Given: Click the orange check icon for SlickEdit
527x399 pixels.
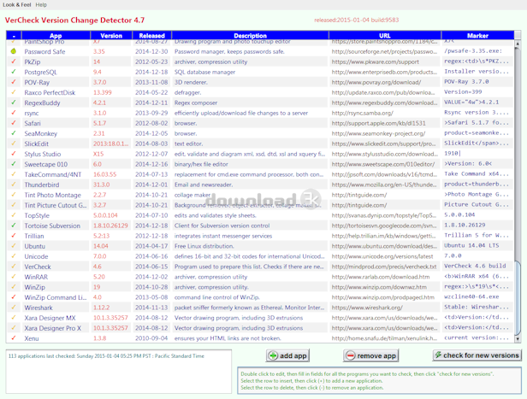Looking at the screenshot, I should click(14, 144).
